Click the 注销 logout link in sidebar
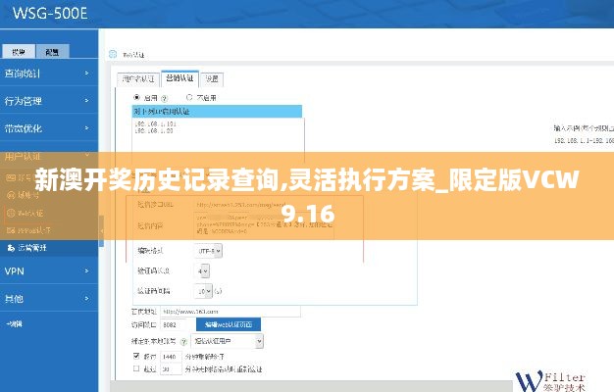 click(x=14, y=324)
